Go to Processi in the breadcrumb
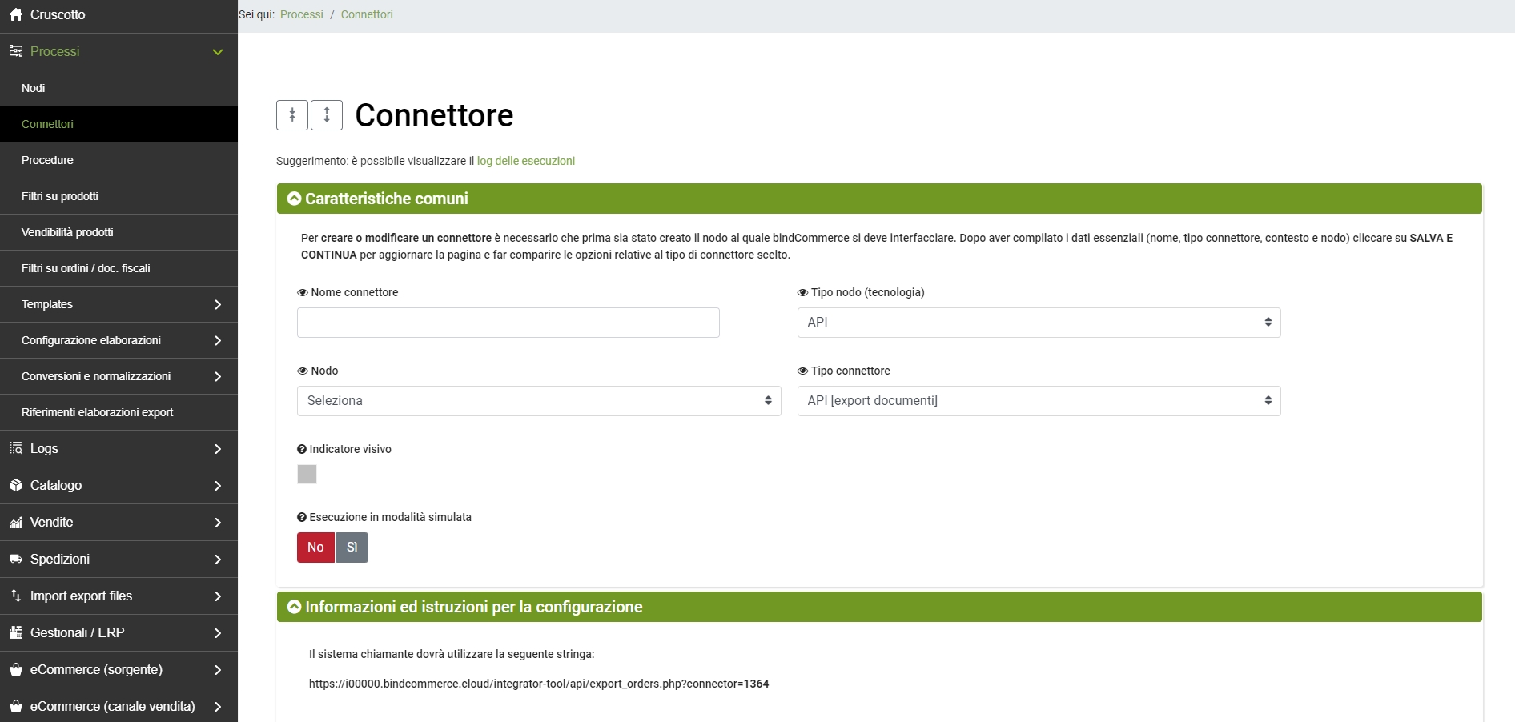Image resolution: width=1515 pixels, height=722 pixels. (x=302, y=14)
